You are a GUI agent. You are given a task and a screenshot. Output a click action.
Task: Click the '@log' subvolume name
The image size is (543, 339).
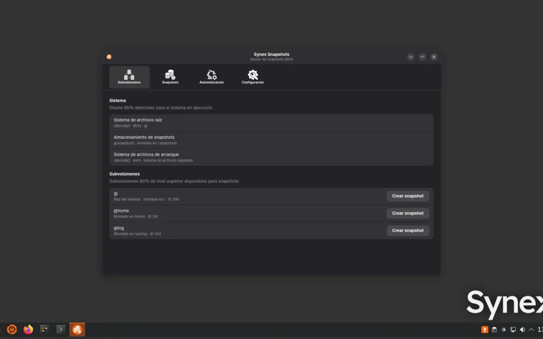coord(119,228)
